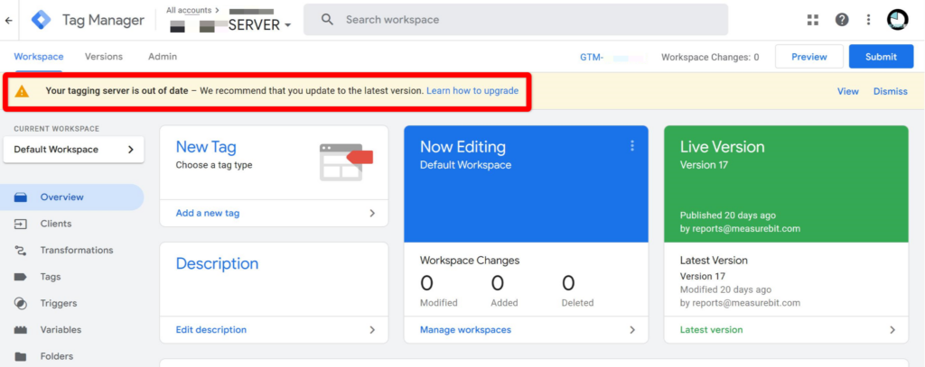Viewport: 925px width, 367px height.
Task: Click the Overview sidebar icon
Action: (x=21, y=197)
